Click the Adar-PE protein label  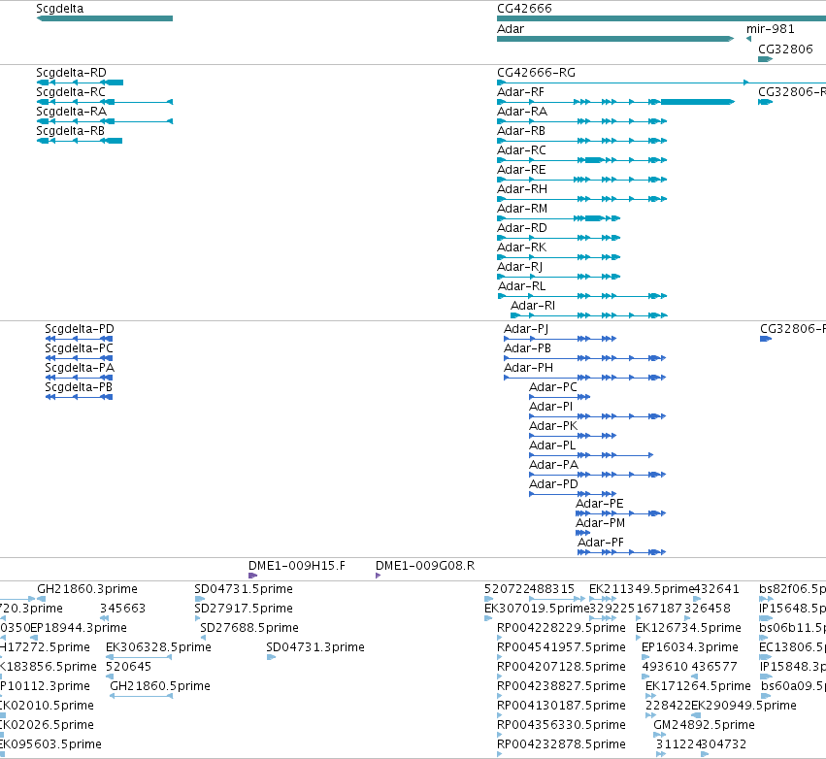600,505
